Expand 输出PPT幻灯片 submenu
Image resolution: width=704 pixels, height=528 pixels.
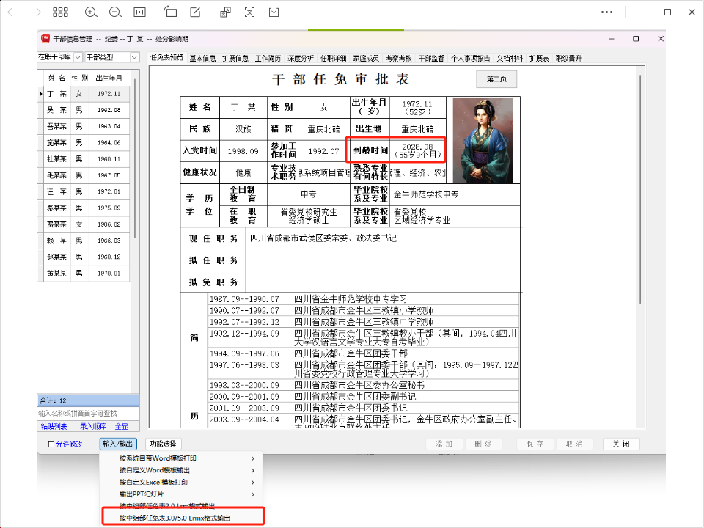[x=181, y=494]
